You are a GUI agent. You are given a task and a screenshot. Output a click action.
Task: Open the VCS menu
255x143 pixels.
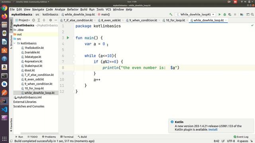pos(108,10)
